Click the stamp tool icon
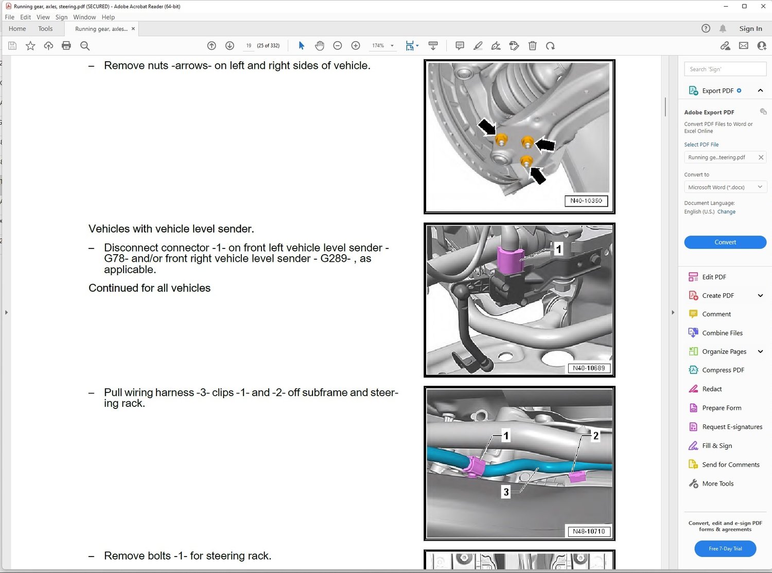 click(x=514, y=46)
